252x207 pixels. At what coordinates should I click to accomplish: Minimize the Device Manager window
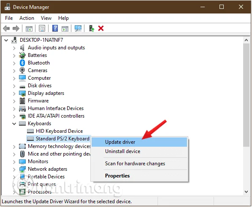203,7
